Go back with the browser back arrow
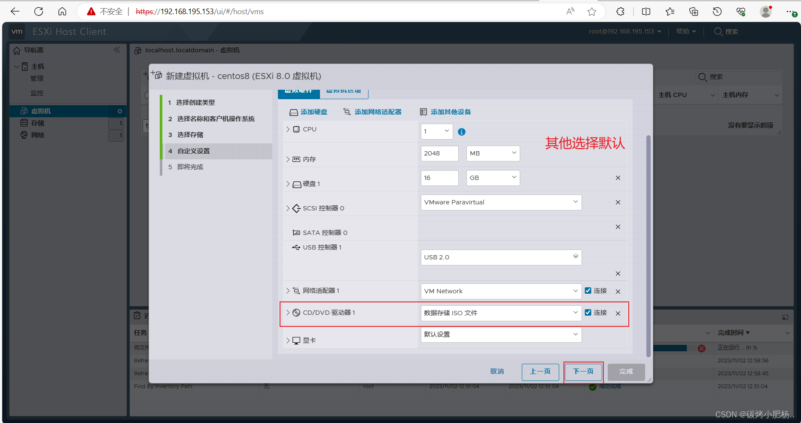 15,12
